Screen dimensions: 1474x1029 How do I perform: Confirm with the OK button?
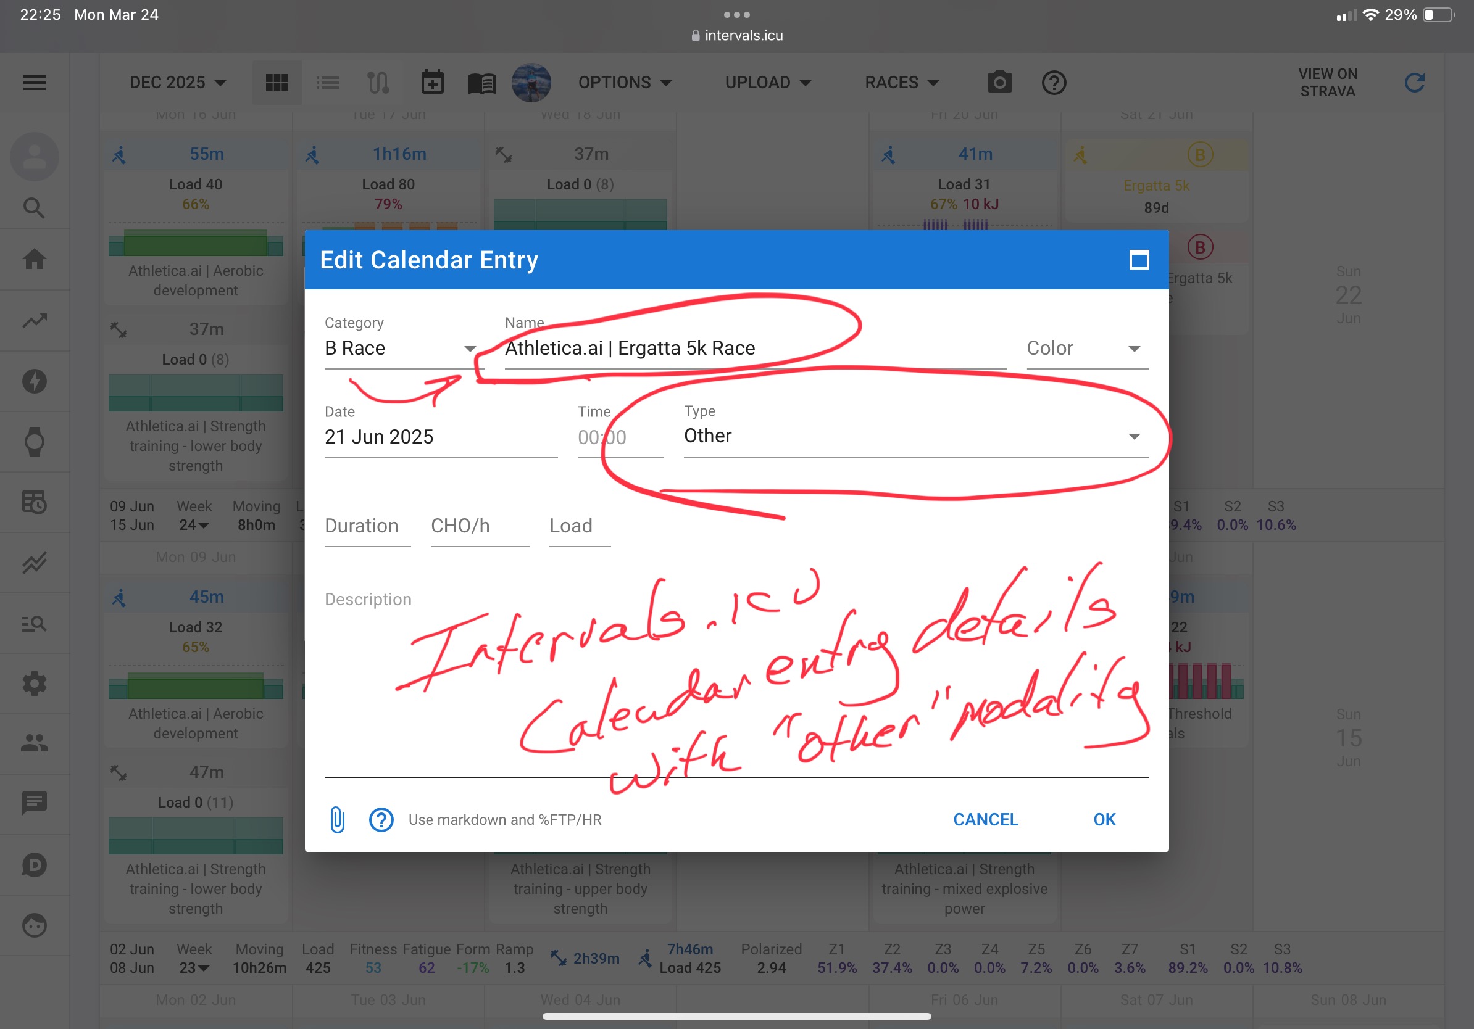point(1104,819)
